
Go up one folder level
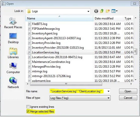pos(102,11)
